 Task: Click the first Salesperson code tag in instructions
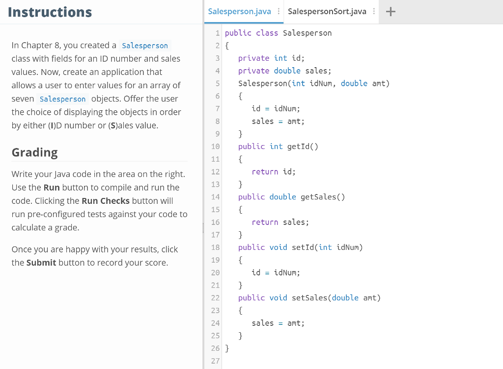(x=145, y=46)
